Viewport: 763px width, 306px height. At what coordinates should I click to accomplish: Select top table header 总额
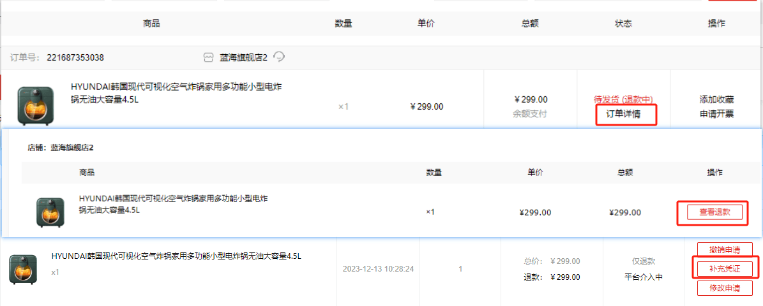click(530, 24)
